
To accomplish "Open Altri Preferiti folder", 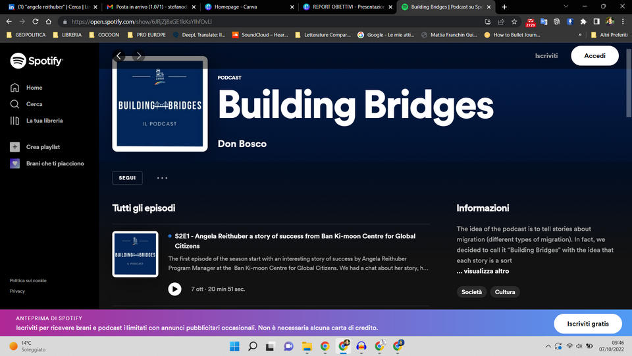I will 609,35.
